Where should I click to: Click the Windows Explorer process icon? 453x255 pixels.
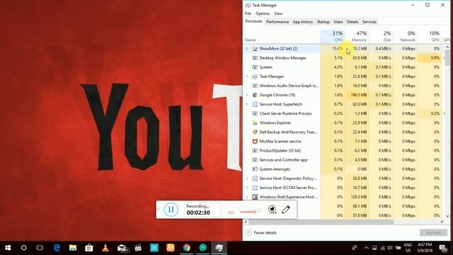[255, 123]
